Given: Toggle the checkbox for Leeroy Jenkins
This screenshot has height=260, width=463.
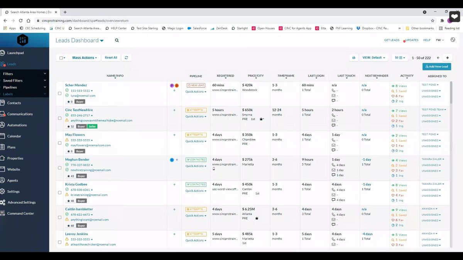Looking at the screenshot, I should pos(60,242).
